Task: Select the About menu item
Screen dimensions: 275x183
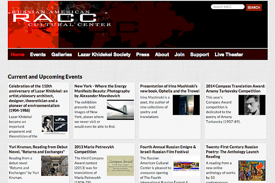Action: coord(162,54)
